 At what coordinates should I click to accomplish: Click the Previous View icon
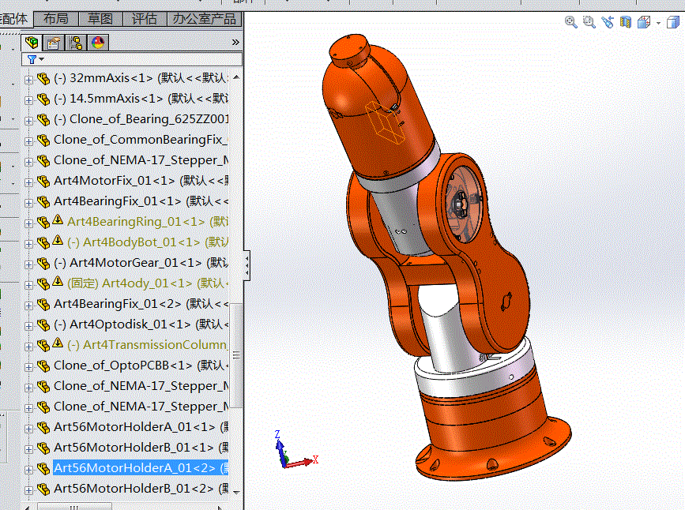[x=608, y=23]
